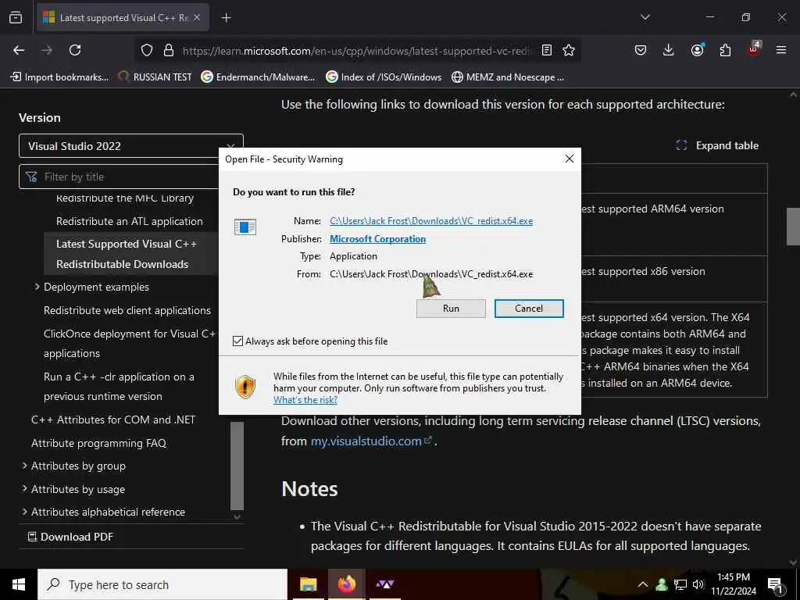Viewport: 800px width, 600px height.
Task: Open the notification center icon
Action: (x=776, y=586)
